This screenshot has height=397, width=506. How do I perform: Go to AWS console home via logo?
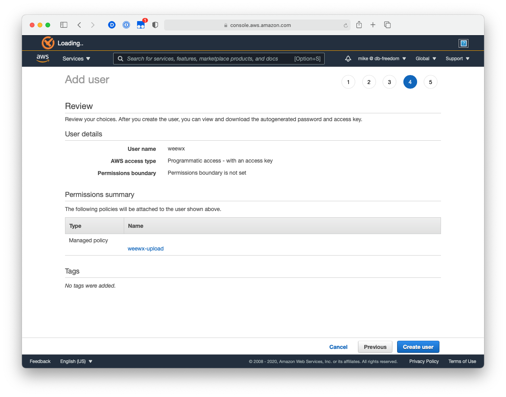[x=43, y=59]
